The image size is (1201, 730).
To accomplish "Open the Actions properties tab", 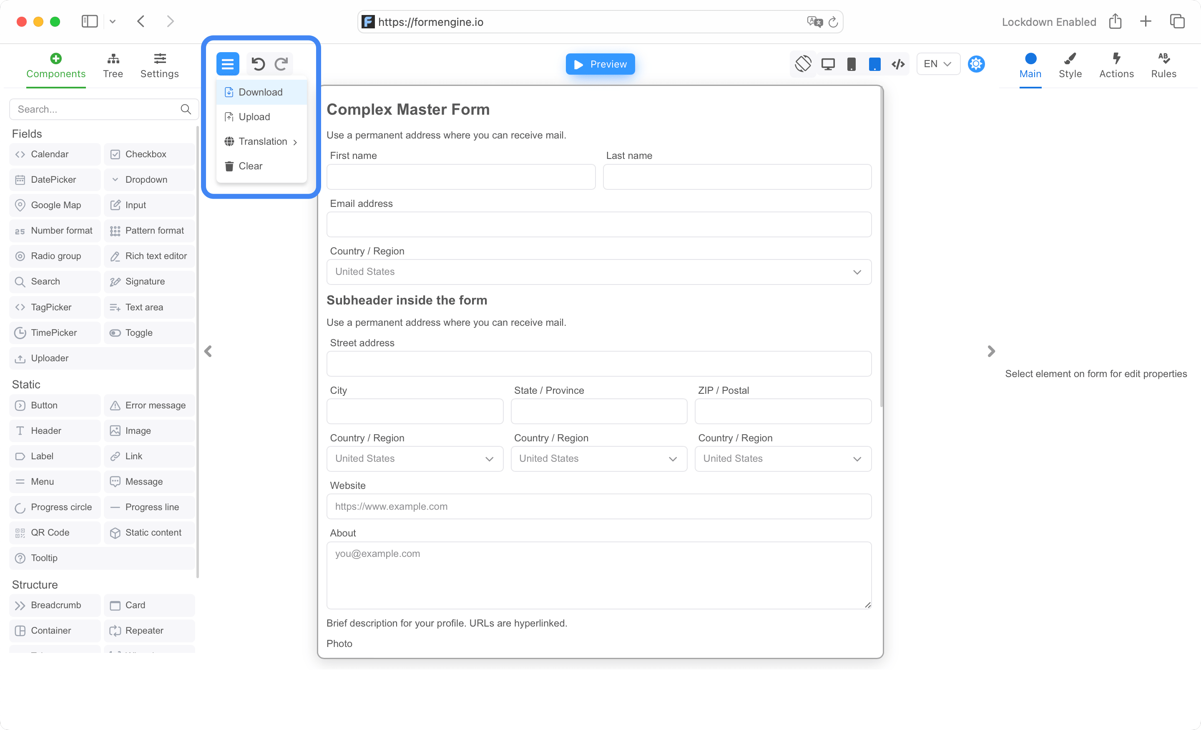I will 1116,66.
